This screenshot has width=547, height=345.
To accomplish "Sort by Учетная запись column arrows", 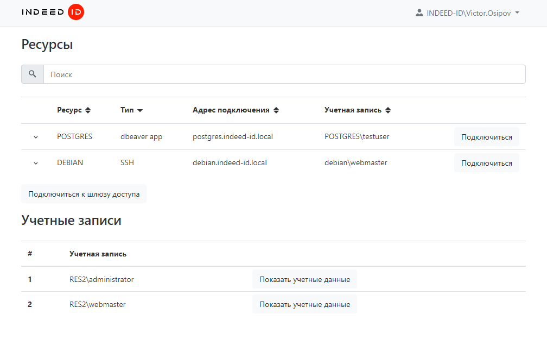I will point(387,110).
